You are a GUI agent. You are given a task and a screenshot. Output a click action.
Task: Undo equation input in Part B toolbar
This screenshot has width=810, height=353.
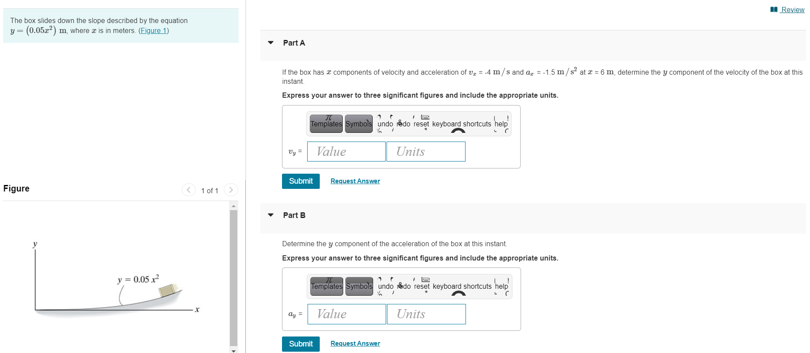385,286
